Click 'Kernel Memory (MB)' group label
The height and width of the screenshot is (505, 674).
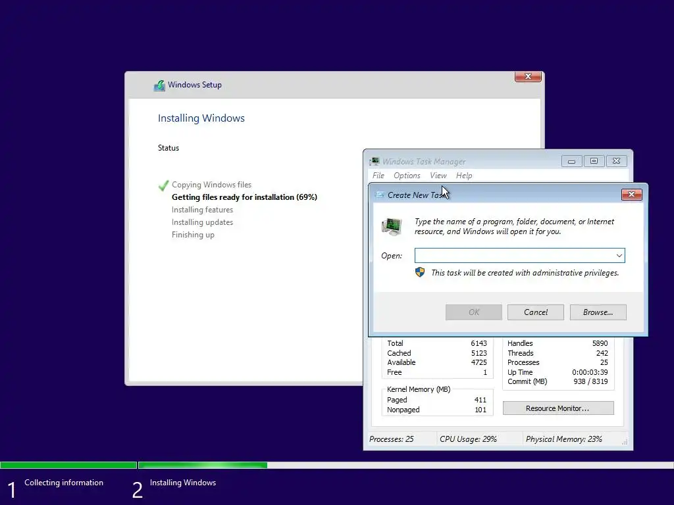pos(418,389)
